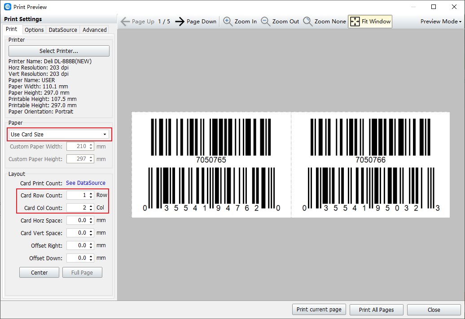Click the Close button at bottom right

point(434,310)
